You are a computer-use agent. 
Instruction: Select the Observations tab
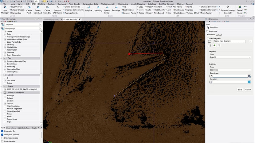11,128
